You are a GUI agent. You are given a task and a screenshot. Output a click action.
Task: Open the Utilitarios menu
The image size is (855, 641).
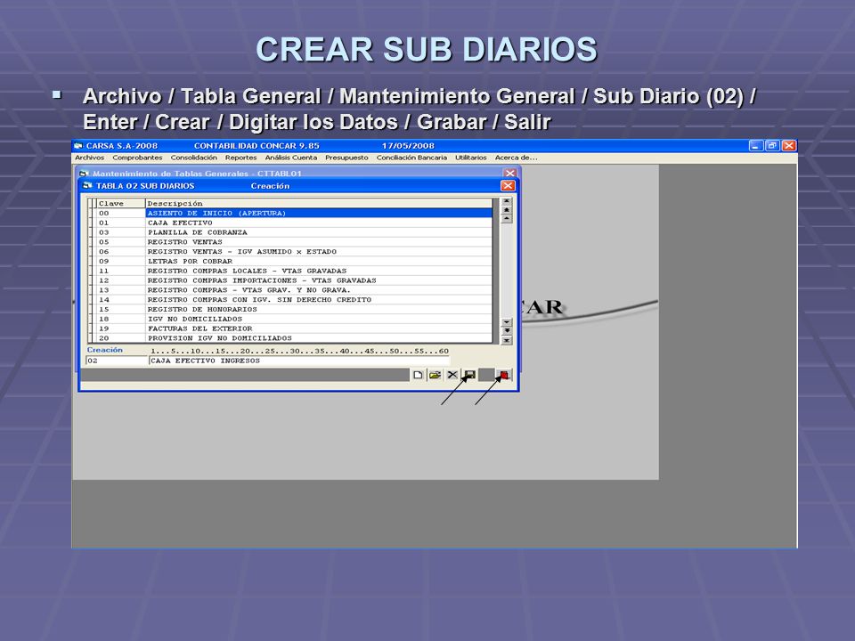(x=471, y=158)
